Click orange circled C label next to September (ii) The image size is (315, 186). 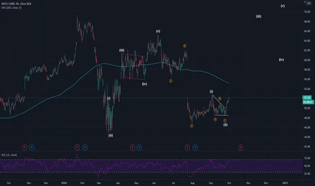(x=225, y=121)
